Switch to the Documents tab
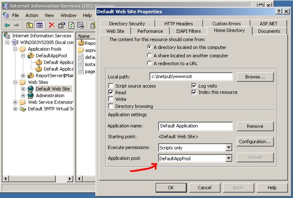The width and height of the screenshot is (293, 198). [269, 31]
